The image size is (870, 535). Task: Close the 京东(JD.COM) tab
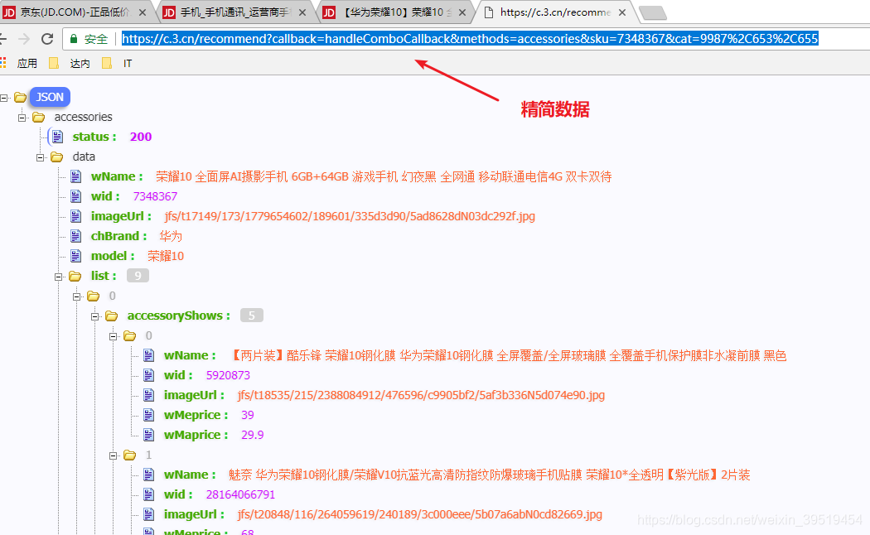click(x=142, y=12)
